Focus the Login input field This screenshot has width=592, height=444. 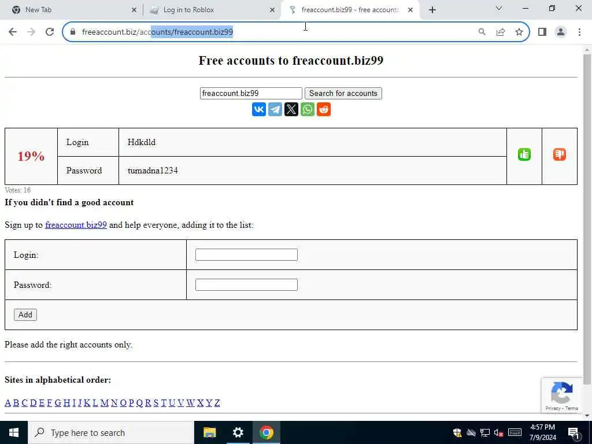point(246,254)
